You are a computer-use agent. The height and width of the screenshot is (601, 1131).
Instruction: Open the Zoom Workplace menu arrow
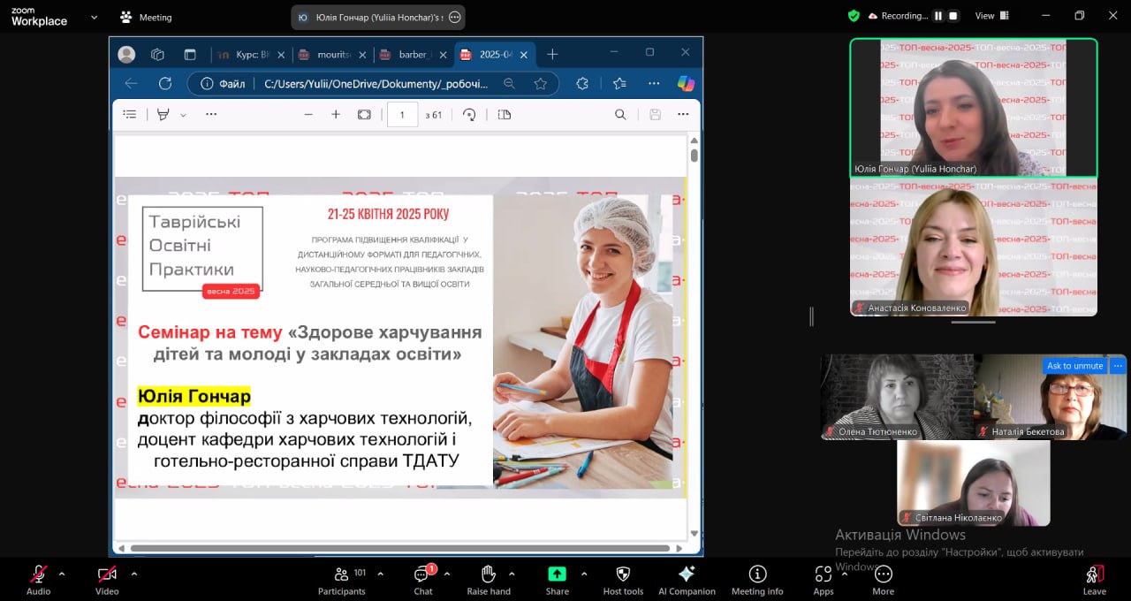(x=95, y=17)
